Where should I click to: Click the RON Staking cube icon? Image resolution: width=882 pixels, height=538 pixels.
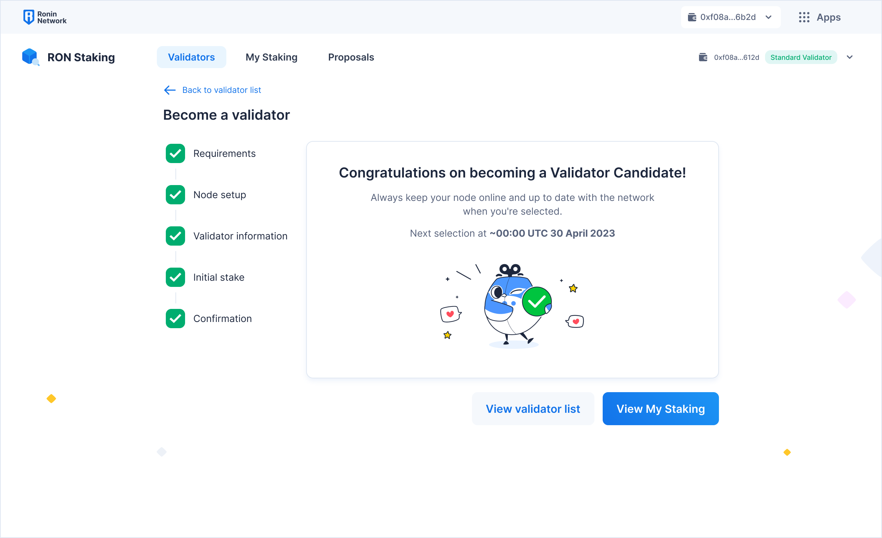[x=30, y=57]
